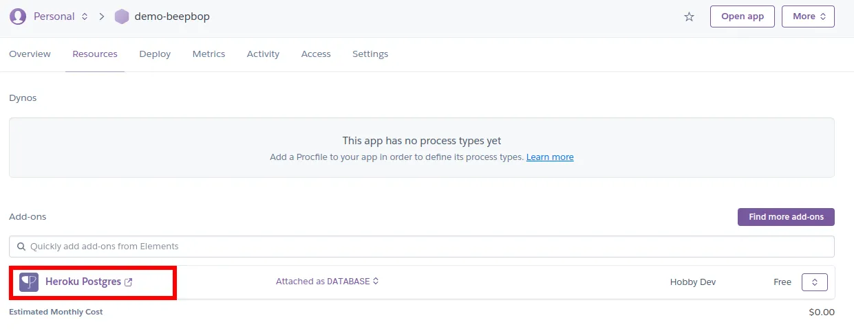Click the Personal account avatar icon

point(18,16)
